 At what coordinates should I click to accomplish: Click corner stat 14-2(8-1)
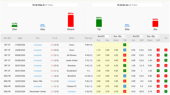pyautogui.click(x=89, y=76)
